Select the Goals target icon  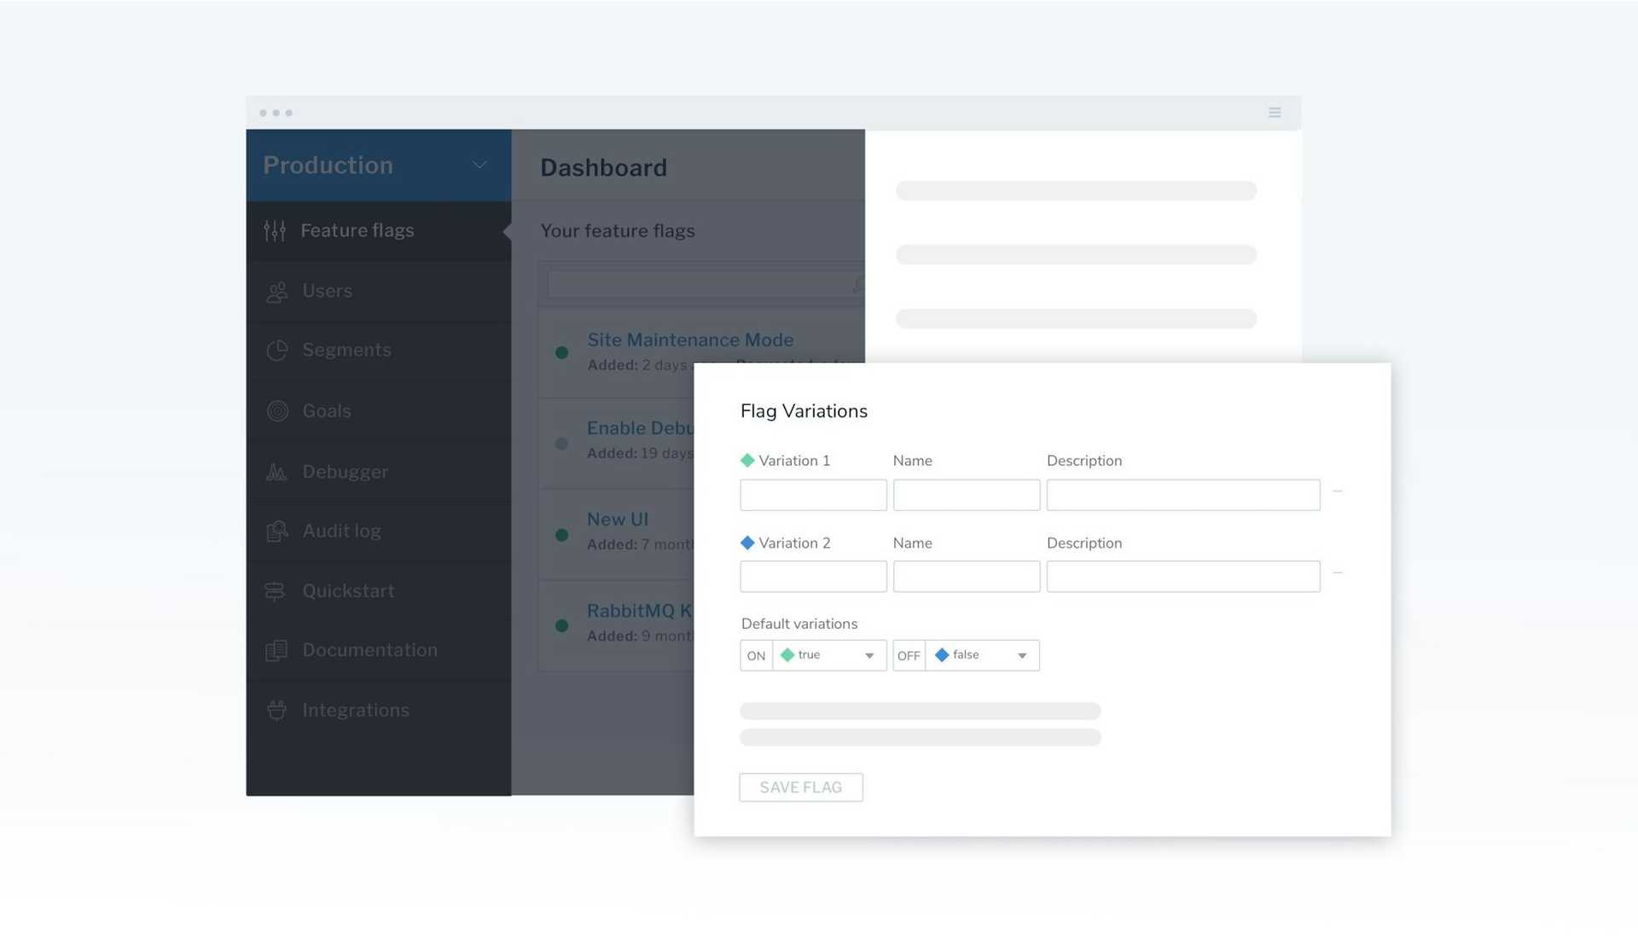(276, 410)
